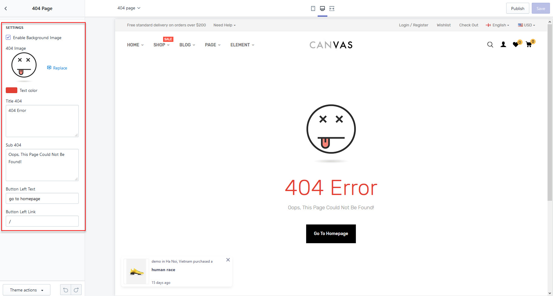Screen dimensions: 553x296
Task: Close the purchase notification popup
Action: [228, 260]
